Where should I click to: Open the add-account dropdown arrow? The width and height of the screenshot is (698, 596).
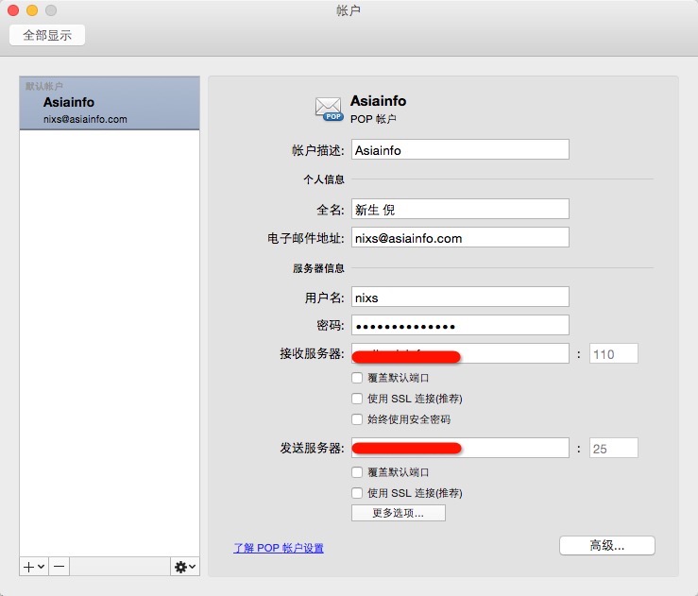click(x=42, y=567)
